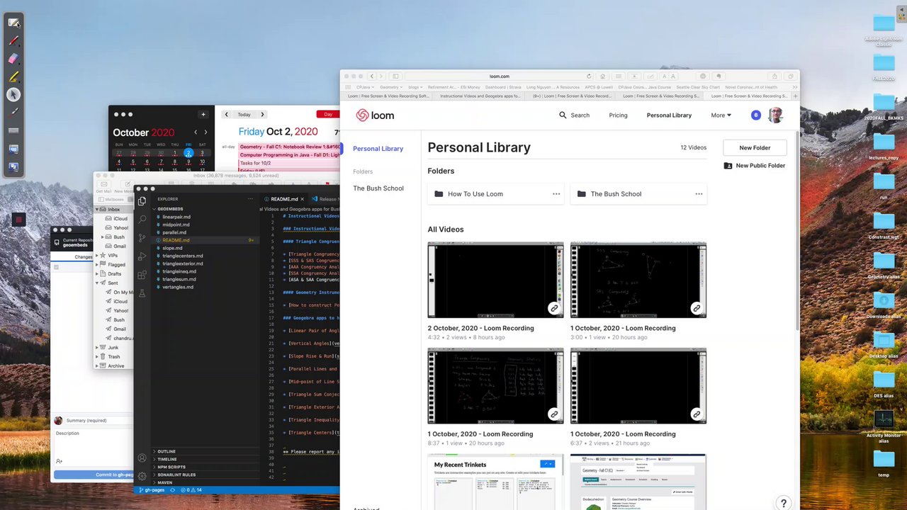Image resolution: width=907 pixels, height=510 pixels.
Task: Open VS Code Testing flask view
Action: click(142, 293)
